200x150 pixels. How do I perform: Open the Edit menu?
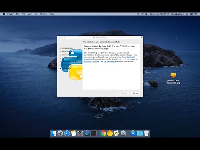23,14
